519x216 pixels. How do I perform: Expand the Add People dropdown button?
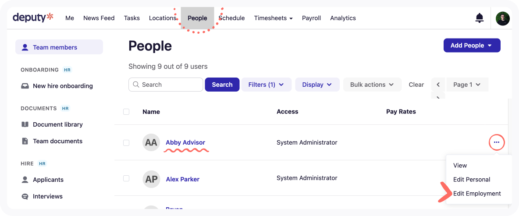point(472,46)
